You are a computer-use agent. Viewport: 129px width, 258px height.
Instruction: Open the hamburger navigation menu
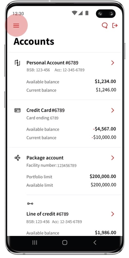16,25
